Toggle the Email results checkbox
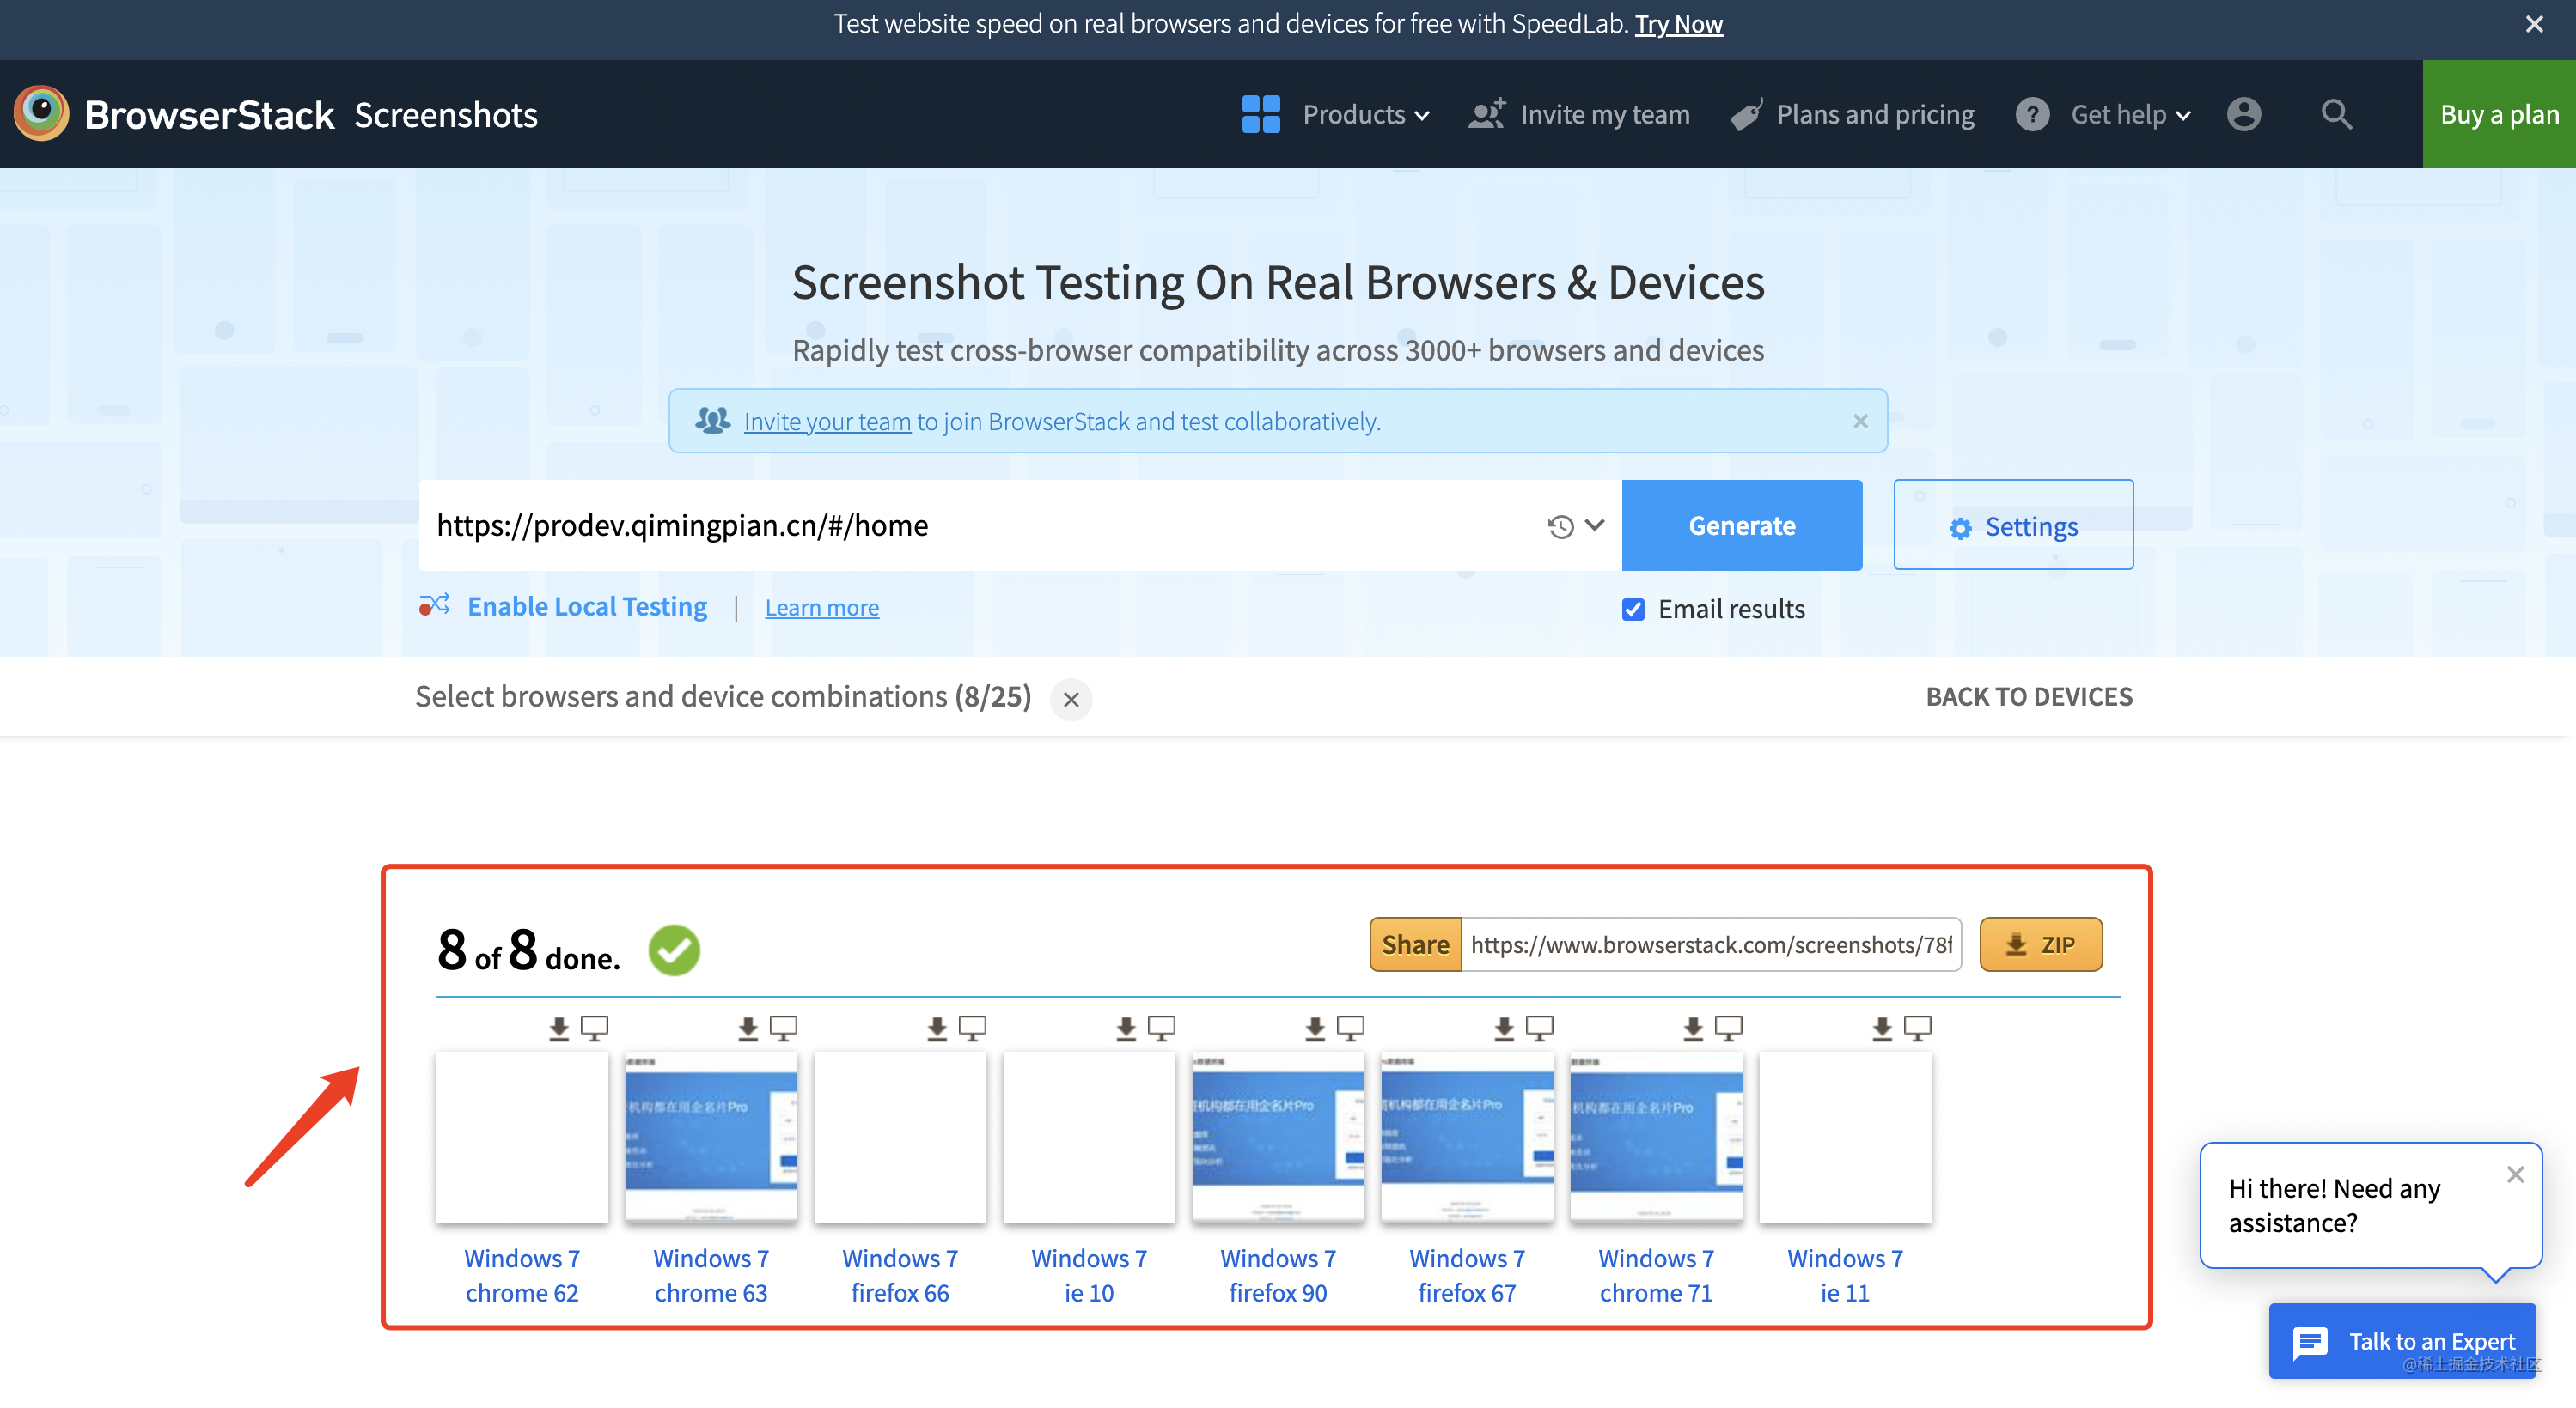The image size is (2576, 1408). [x=1633, y=609]
